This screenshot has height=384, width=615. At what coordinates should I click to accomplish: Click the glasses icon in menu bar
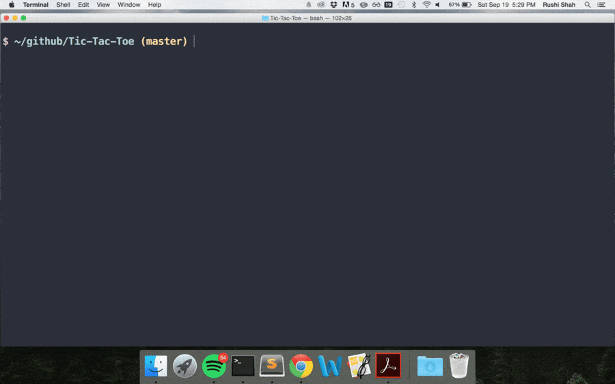tap(376, 5)
